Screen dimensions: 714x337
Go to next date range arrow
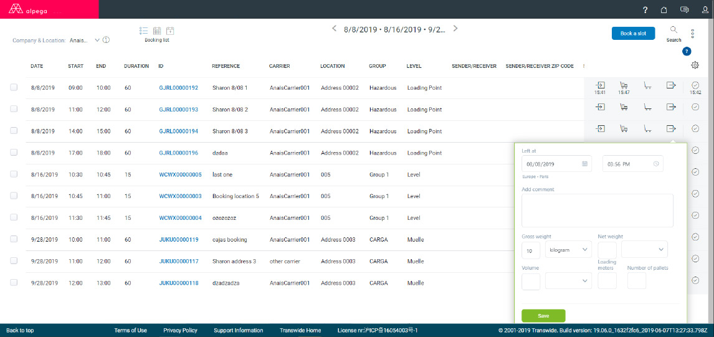[x=455, y=29]
